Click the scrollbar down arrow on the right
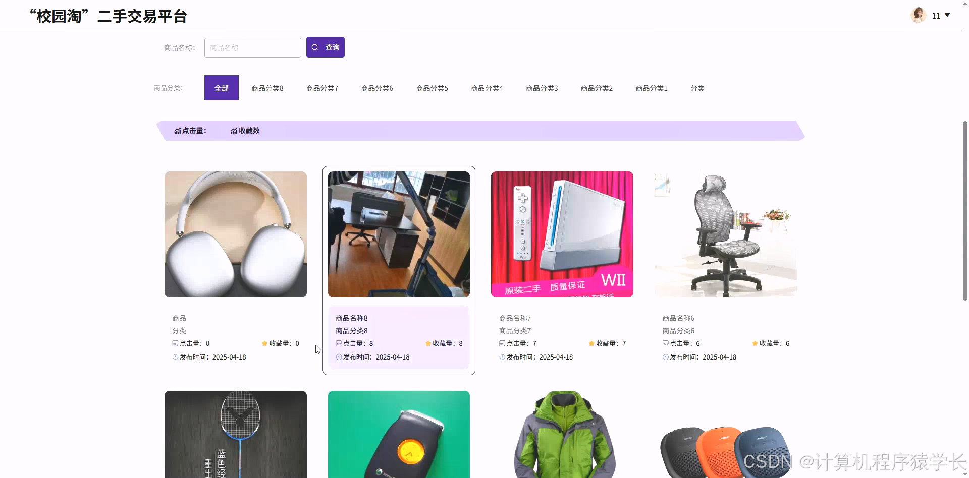Image resolution: width=969 pixels, height=478 pixels. tap(964, 474)
